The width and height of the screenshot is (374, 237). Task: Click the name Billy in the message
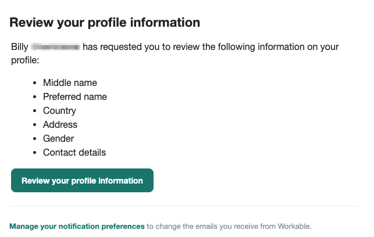coord(19,46)
